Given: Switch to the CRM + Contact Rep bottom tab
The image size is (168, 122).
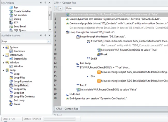Looking at the screenshot, I should click(67, 109).
